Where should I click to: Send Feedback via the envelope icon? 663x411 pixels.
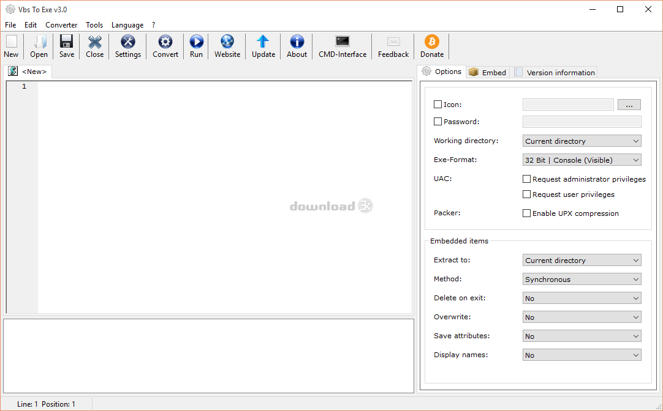(x=393, y=46)
